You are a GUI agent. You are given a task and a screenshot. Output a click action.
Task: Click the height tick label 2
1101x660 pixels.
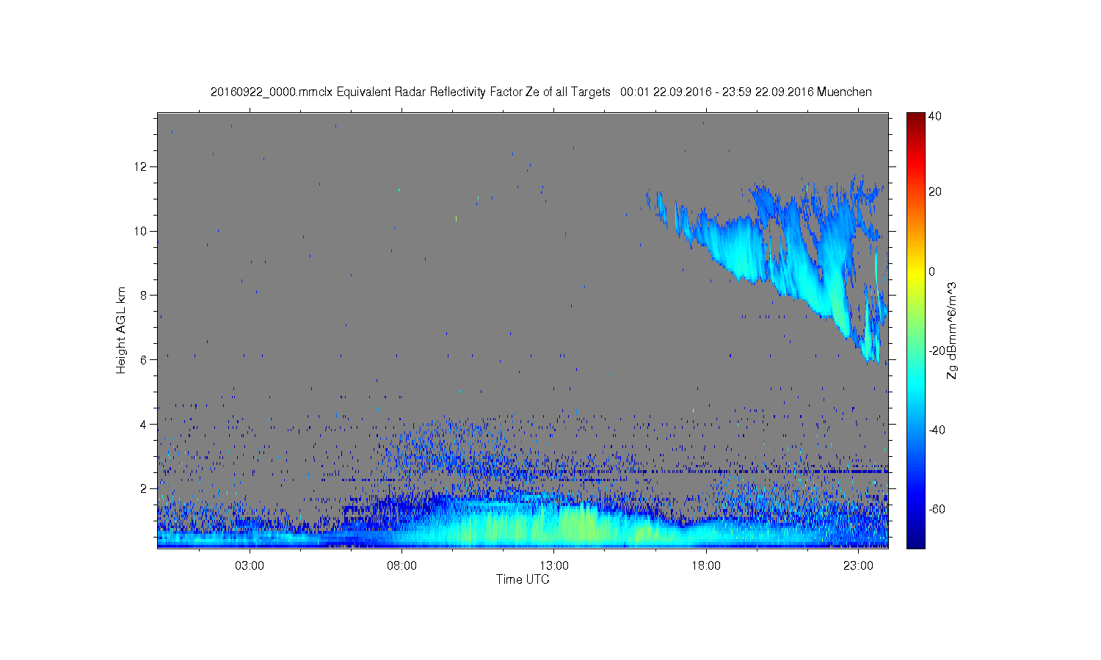coord(145,488)
